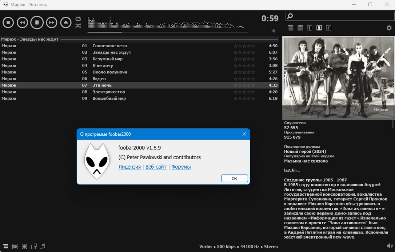Click the Новый герой (2024) release text

pos(305,152)
